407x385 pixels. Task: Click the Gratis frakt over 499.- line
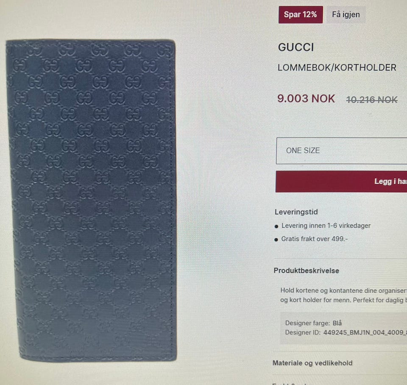[315, 239]
